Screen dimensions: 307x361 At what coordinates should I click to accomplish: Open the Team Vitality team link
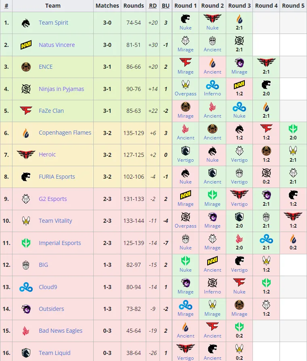pyautogui.click(x=55, y=221)
